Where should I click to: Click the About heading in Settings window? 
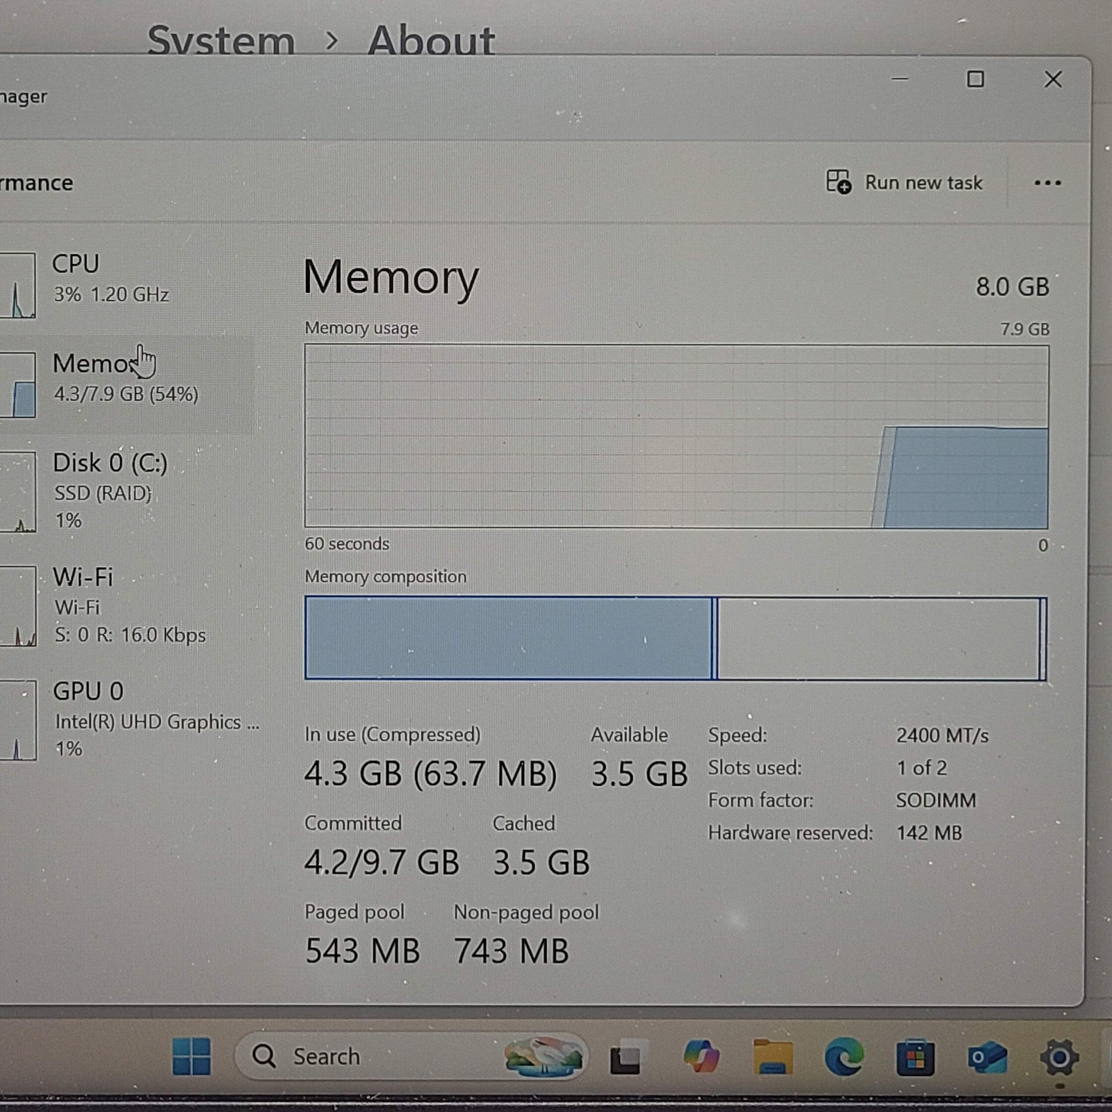coord(431,40)
